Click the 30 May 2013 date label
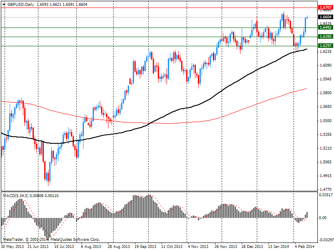Viewport: 334px width, 250px height. click(x=13, y=246)
